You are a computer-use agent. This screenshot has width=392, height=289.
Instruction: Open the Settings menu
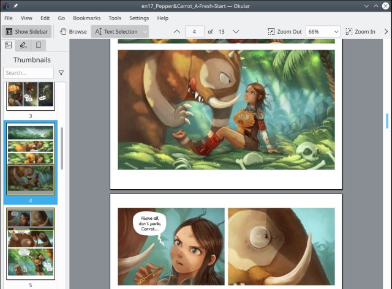(139, 18)
